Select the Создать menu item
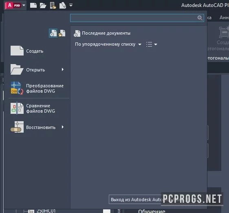229x213 pixels. [37, 51]
